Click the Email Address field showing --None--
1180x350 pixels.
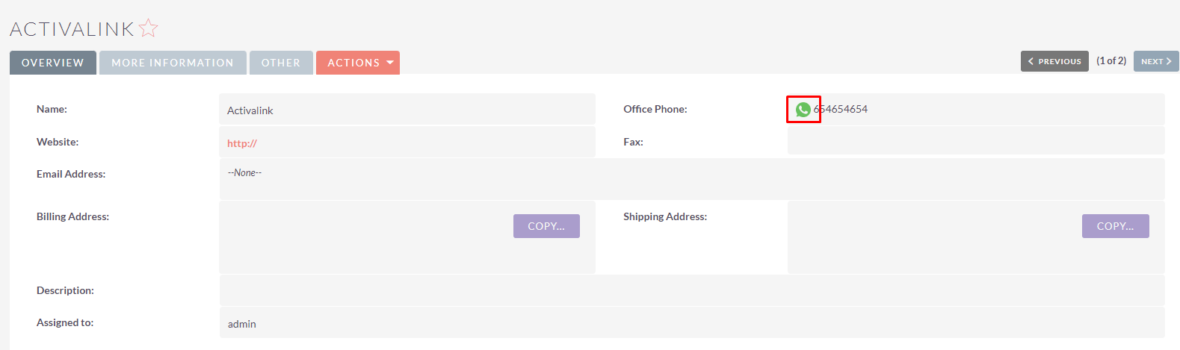click(x=692, y=179)
